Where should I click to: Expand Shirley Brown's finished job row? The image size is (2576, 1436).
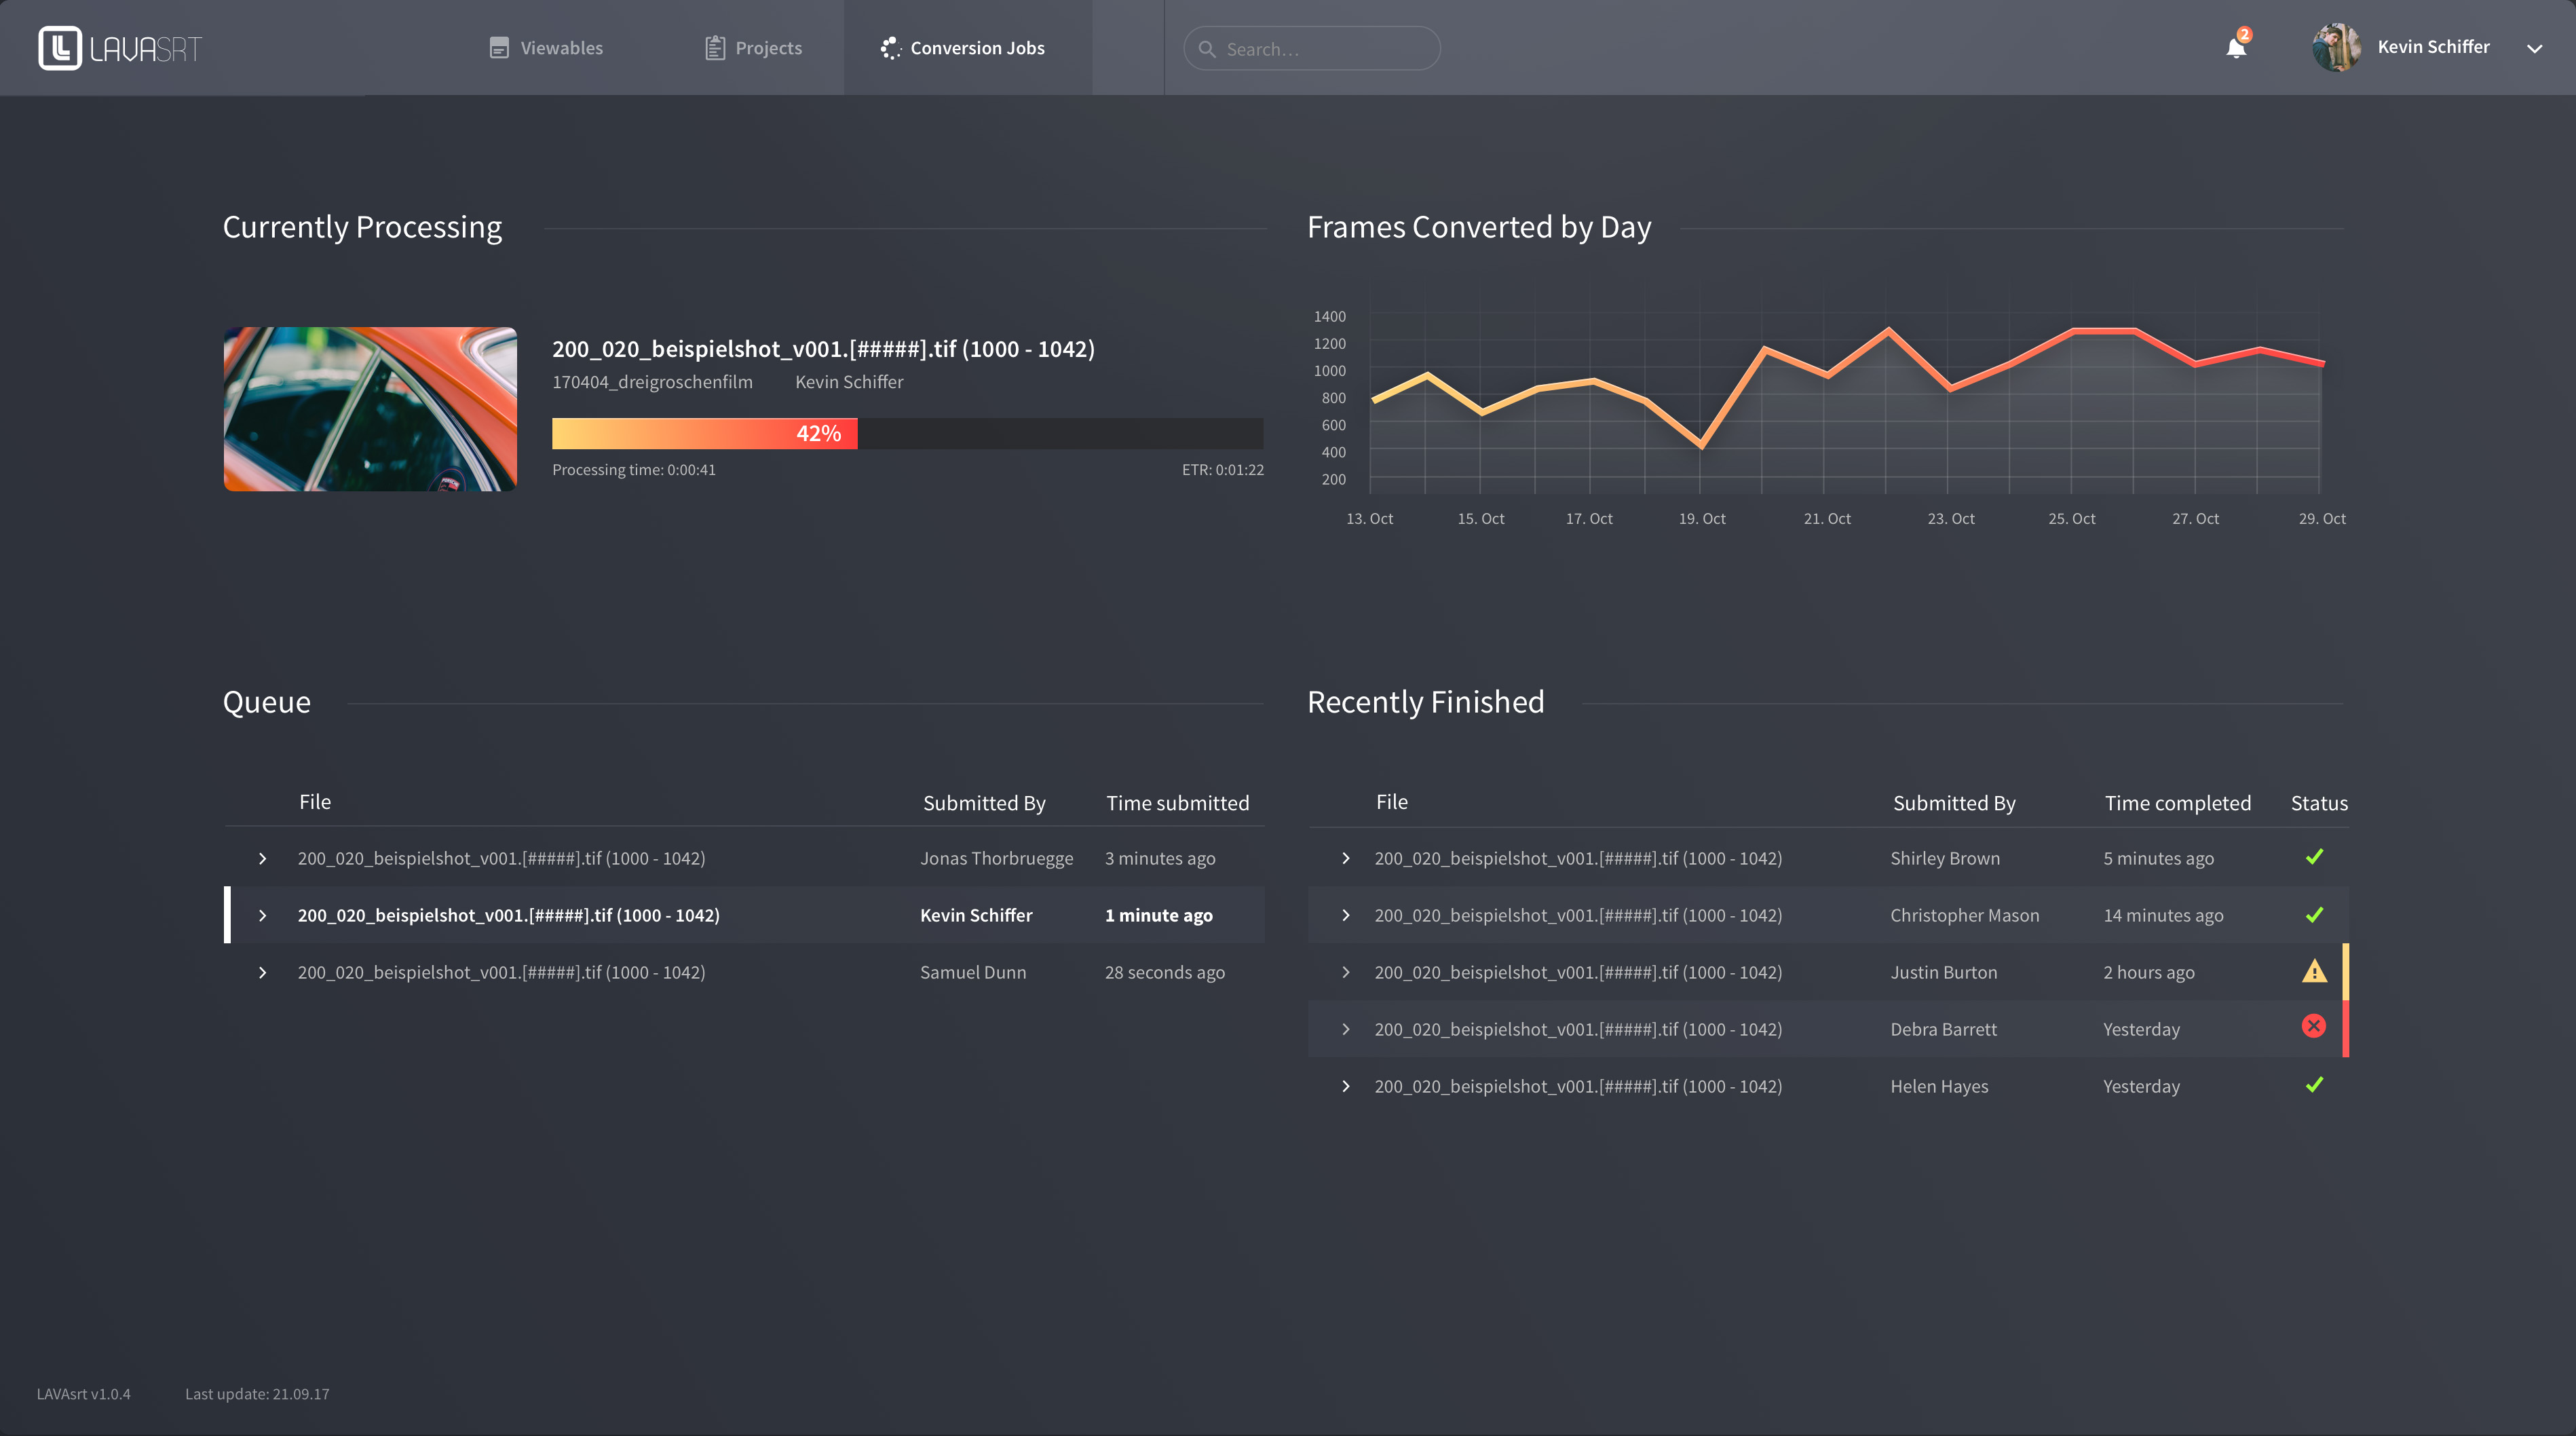tap(1346, 859)
